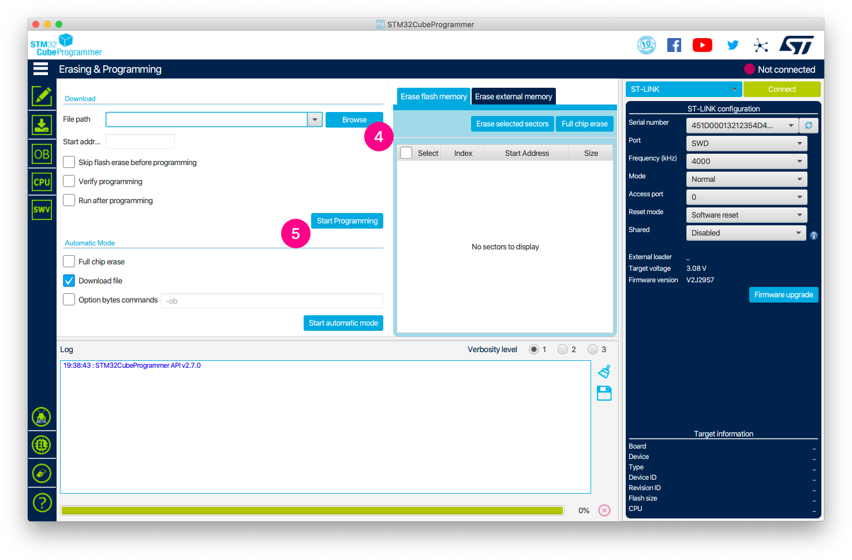Enable Skip flash erase before programming
The width and height of the screenshot is (852, 560).
(x=69, y=162)
